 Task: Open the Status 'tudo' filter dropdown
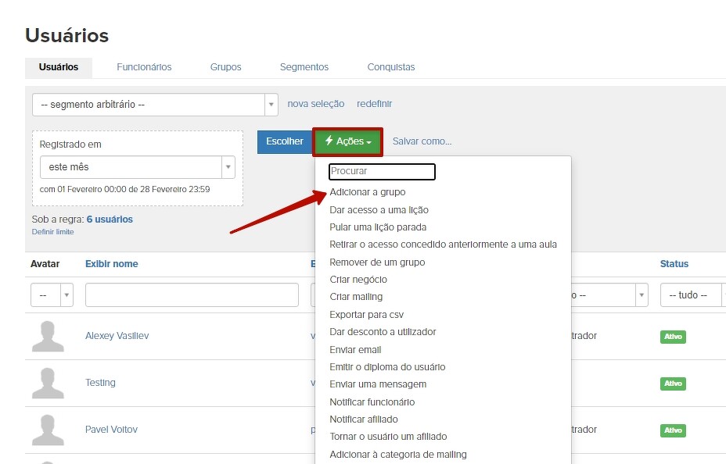(x=692, y=295)
